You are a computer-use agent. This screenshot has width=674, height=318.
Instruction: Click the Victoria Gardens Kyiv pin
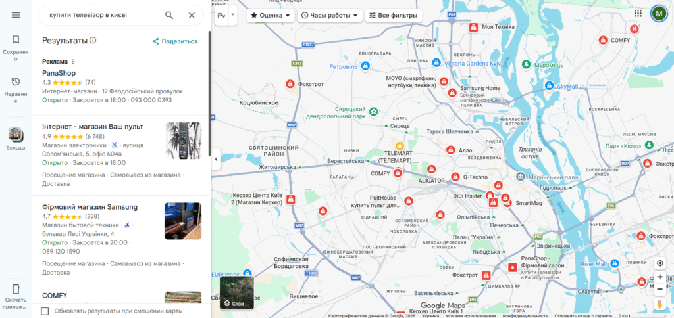[x=436, y=63]
